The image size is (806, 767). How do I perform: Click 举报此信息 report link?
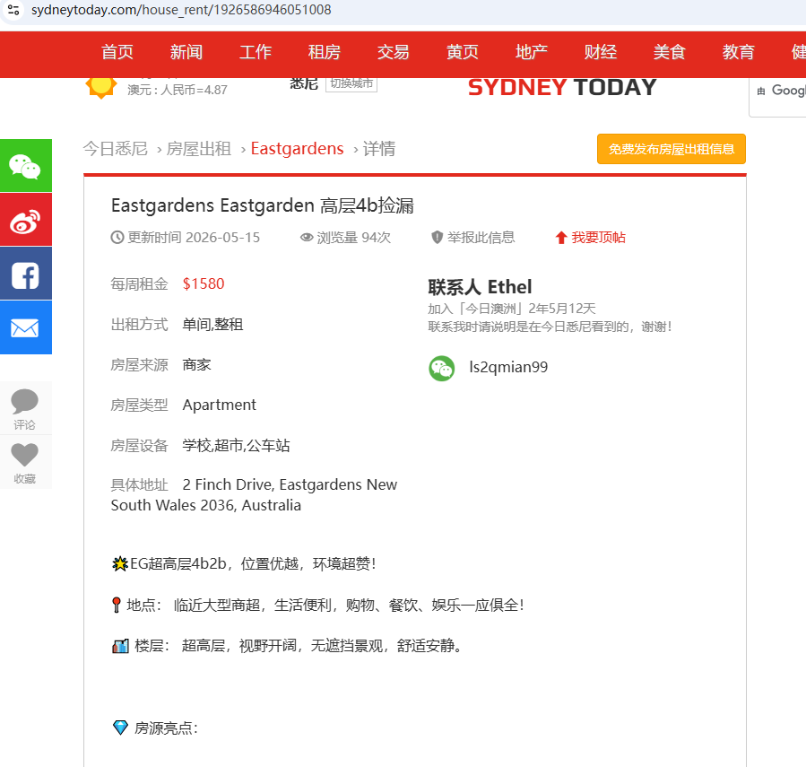[481, 238]
